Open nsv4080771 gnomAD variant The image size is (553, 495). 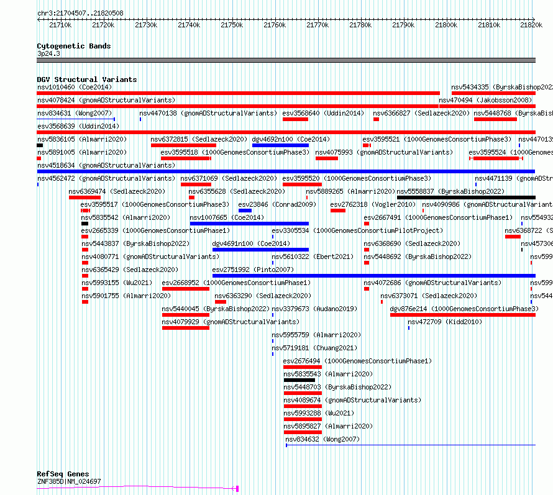[150, 257]
